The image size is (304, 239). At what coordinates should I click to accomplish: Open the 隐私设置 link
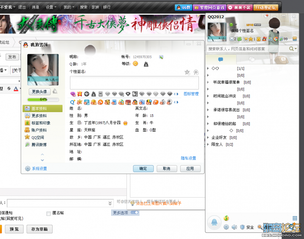point(188,158)
